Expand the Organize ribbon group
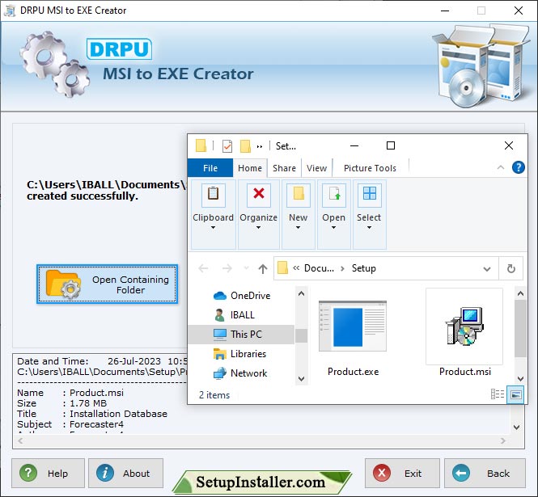 pos(258,215)
